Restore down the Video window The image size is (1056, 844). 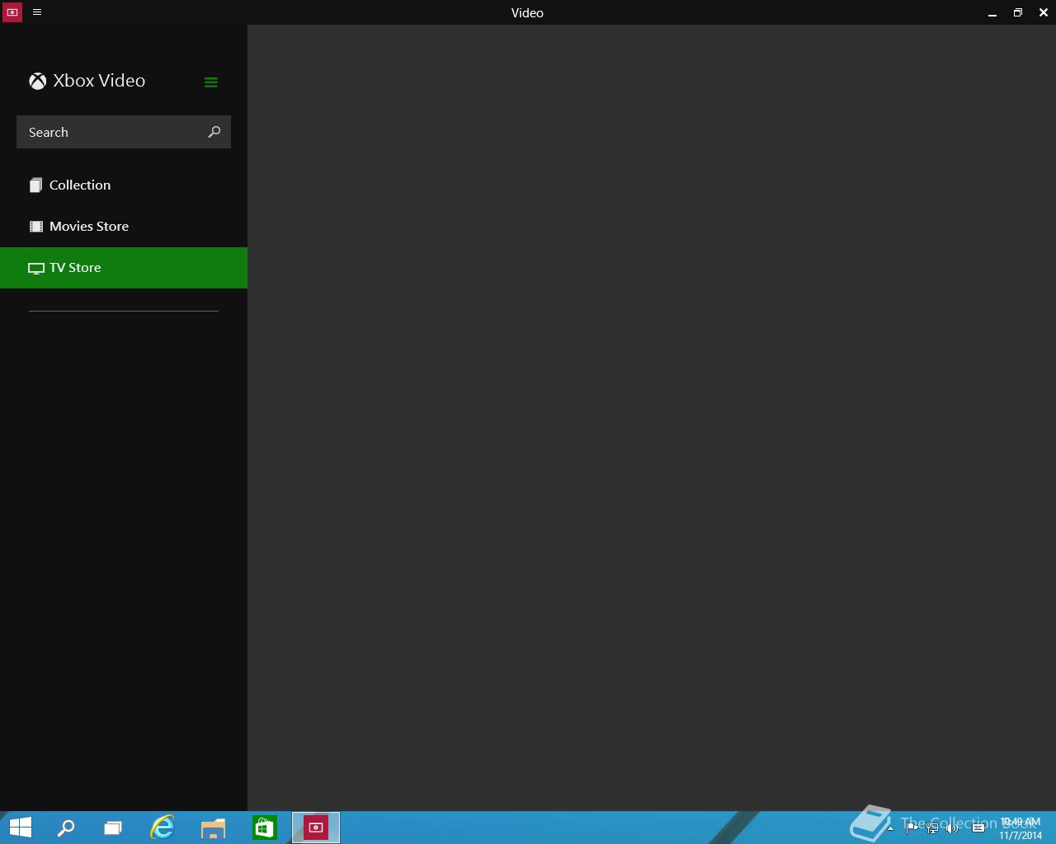click(x=1018, y=12)
